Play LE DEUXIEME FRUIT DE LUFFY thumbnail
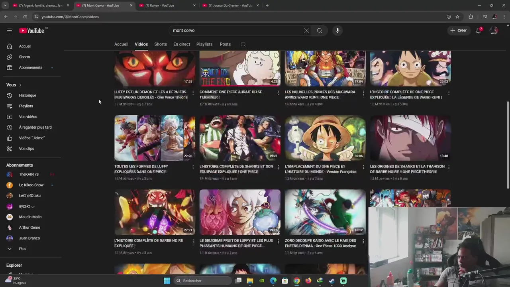The height and width of the screenshot is (287, 510). pyautogui.click(x=240, y=212)
